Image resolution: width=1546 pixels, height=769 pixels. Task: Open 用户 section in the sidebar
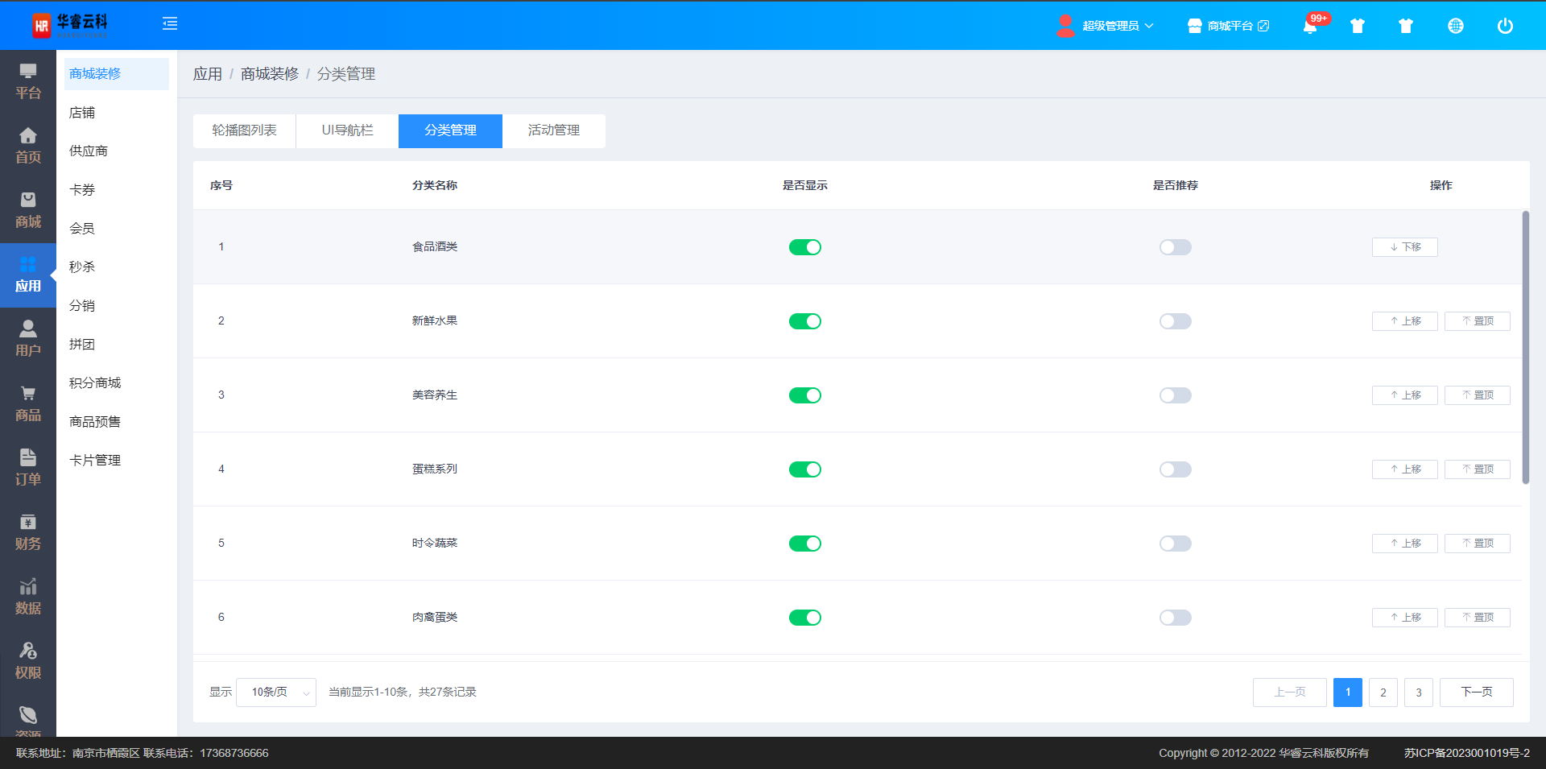pos(28,339)
